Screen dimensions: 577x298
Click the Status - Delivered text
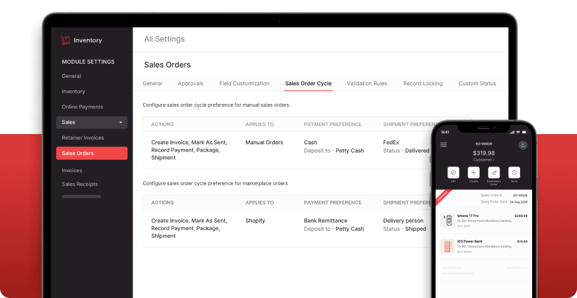point(407,151)
